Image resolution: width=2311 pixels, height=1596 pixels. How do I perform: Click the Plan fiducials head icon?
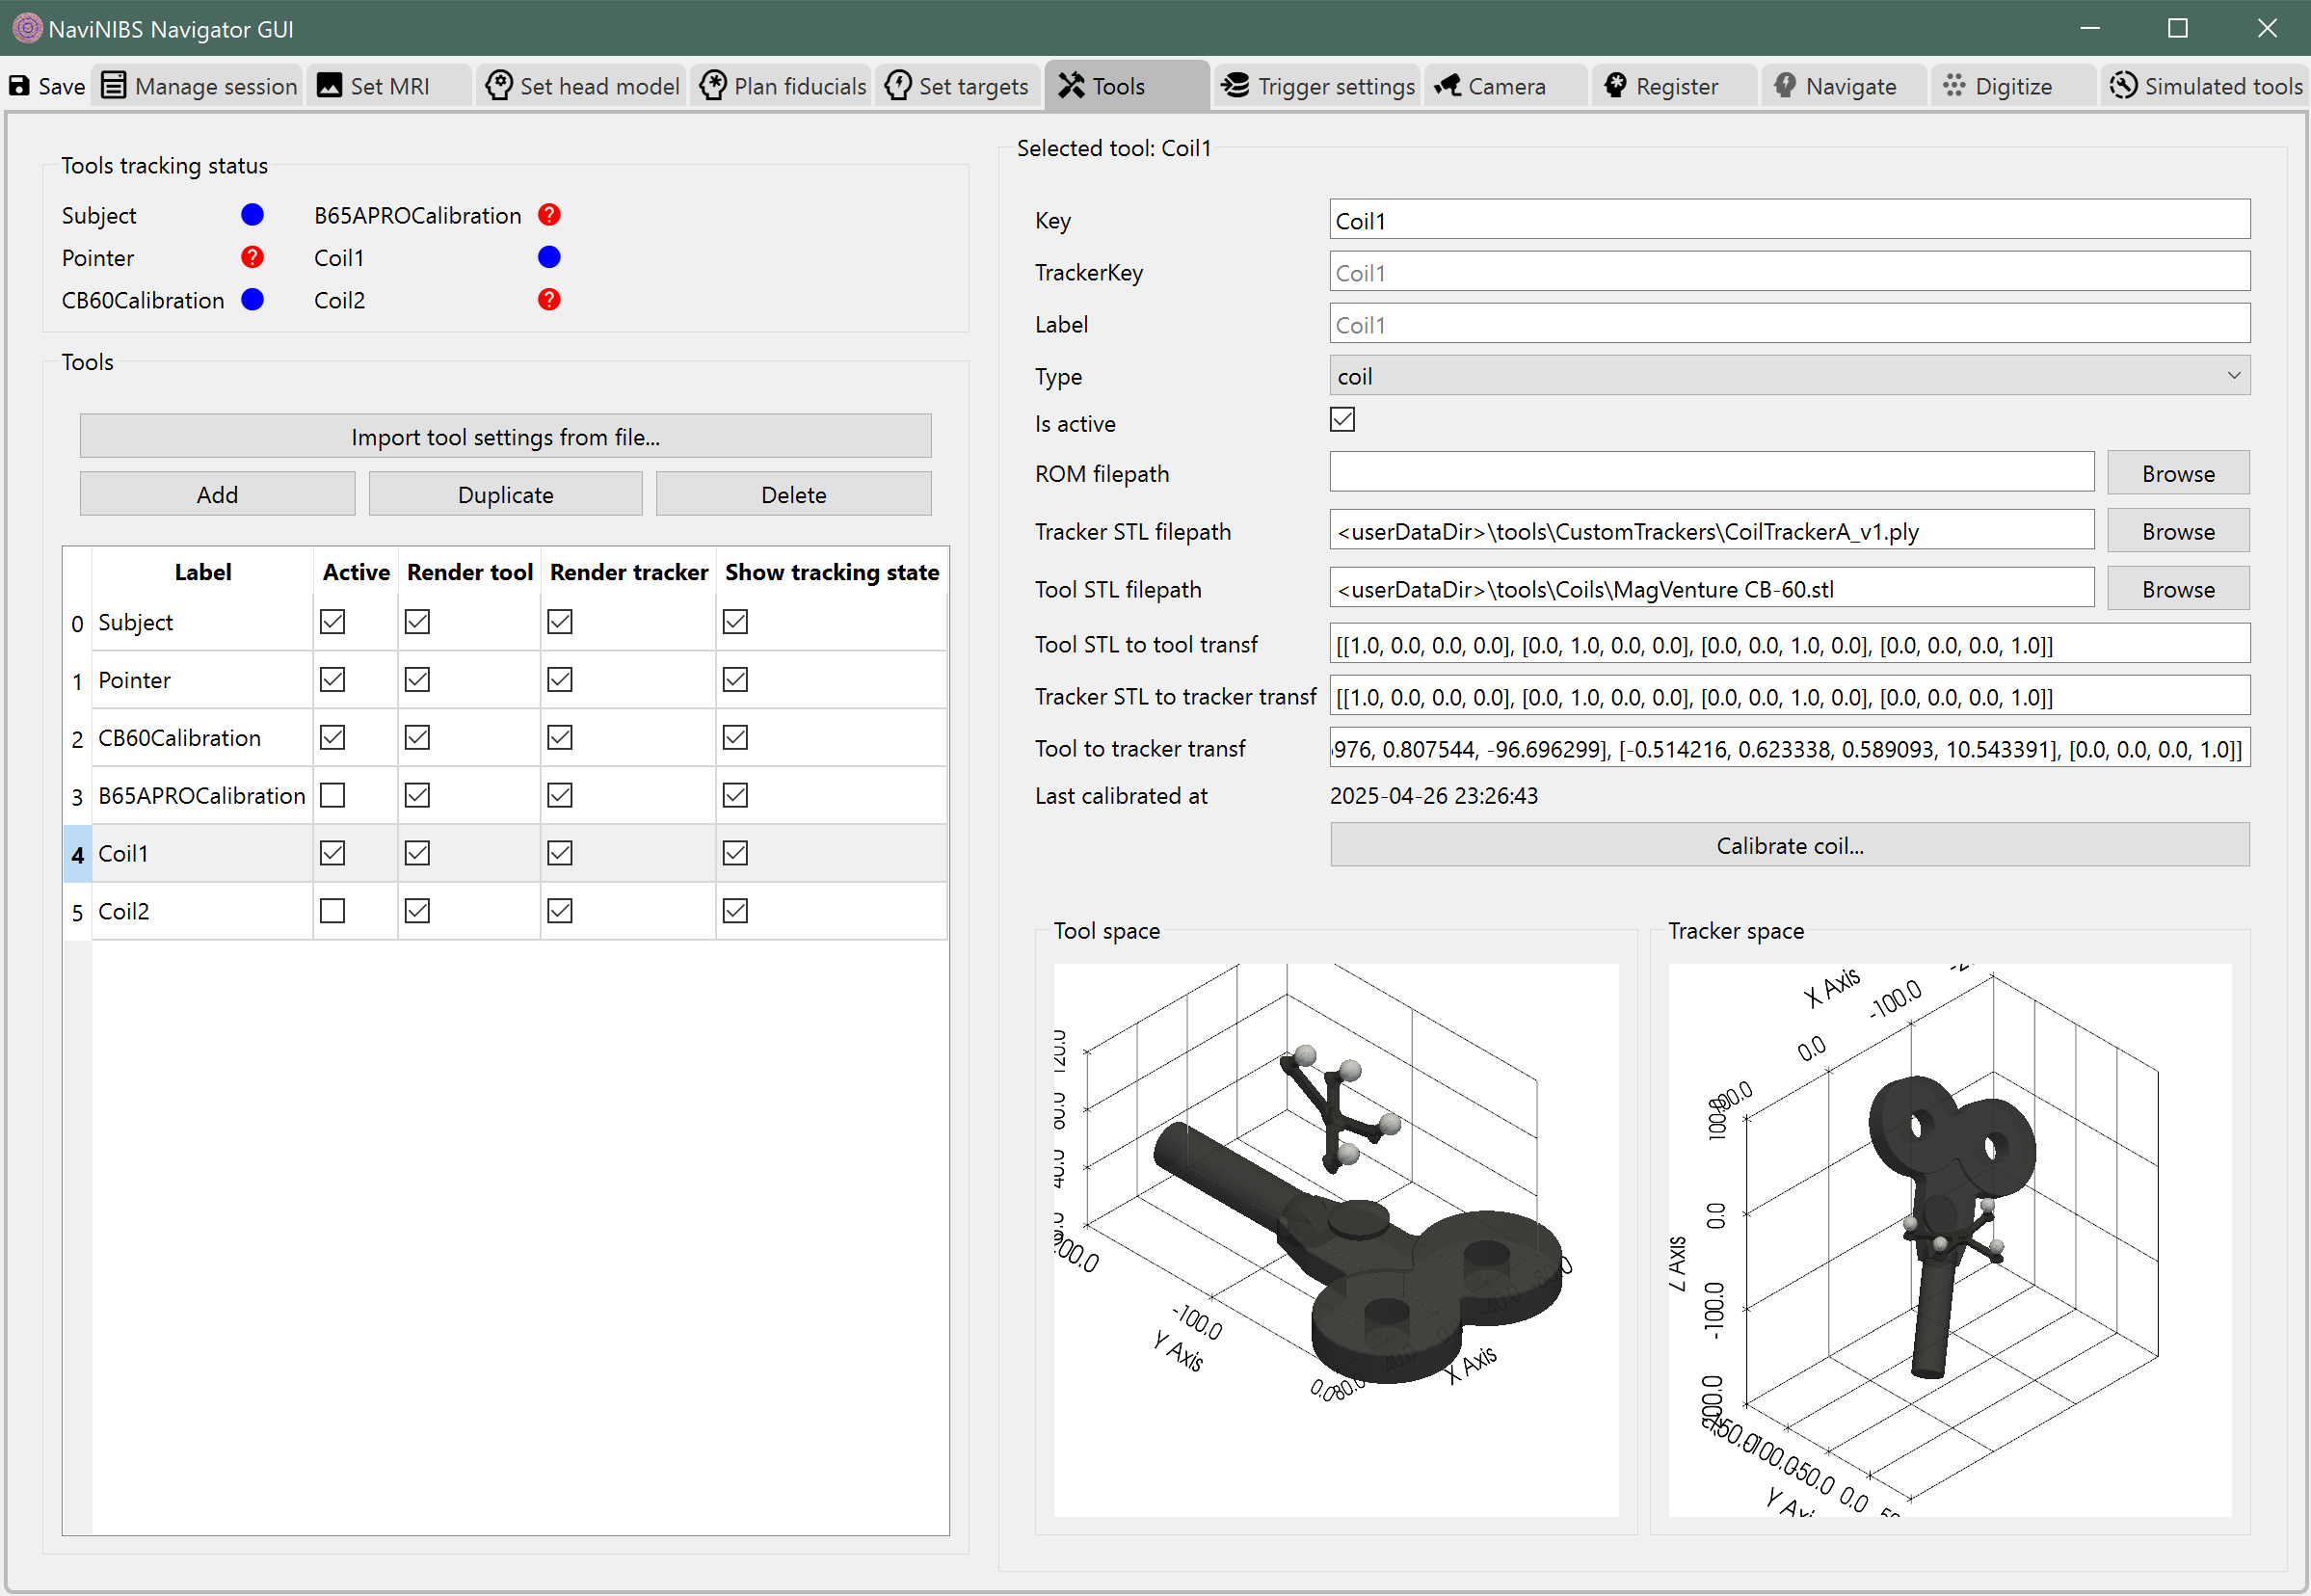click(713, 86)
